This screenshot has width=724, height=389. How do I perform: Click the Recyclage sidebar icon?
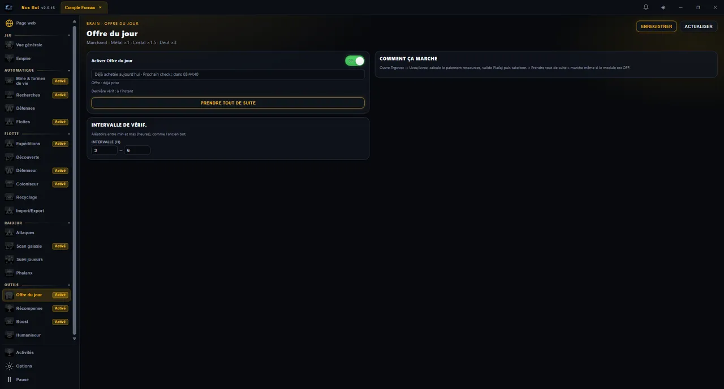tap(9, 197)
